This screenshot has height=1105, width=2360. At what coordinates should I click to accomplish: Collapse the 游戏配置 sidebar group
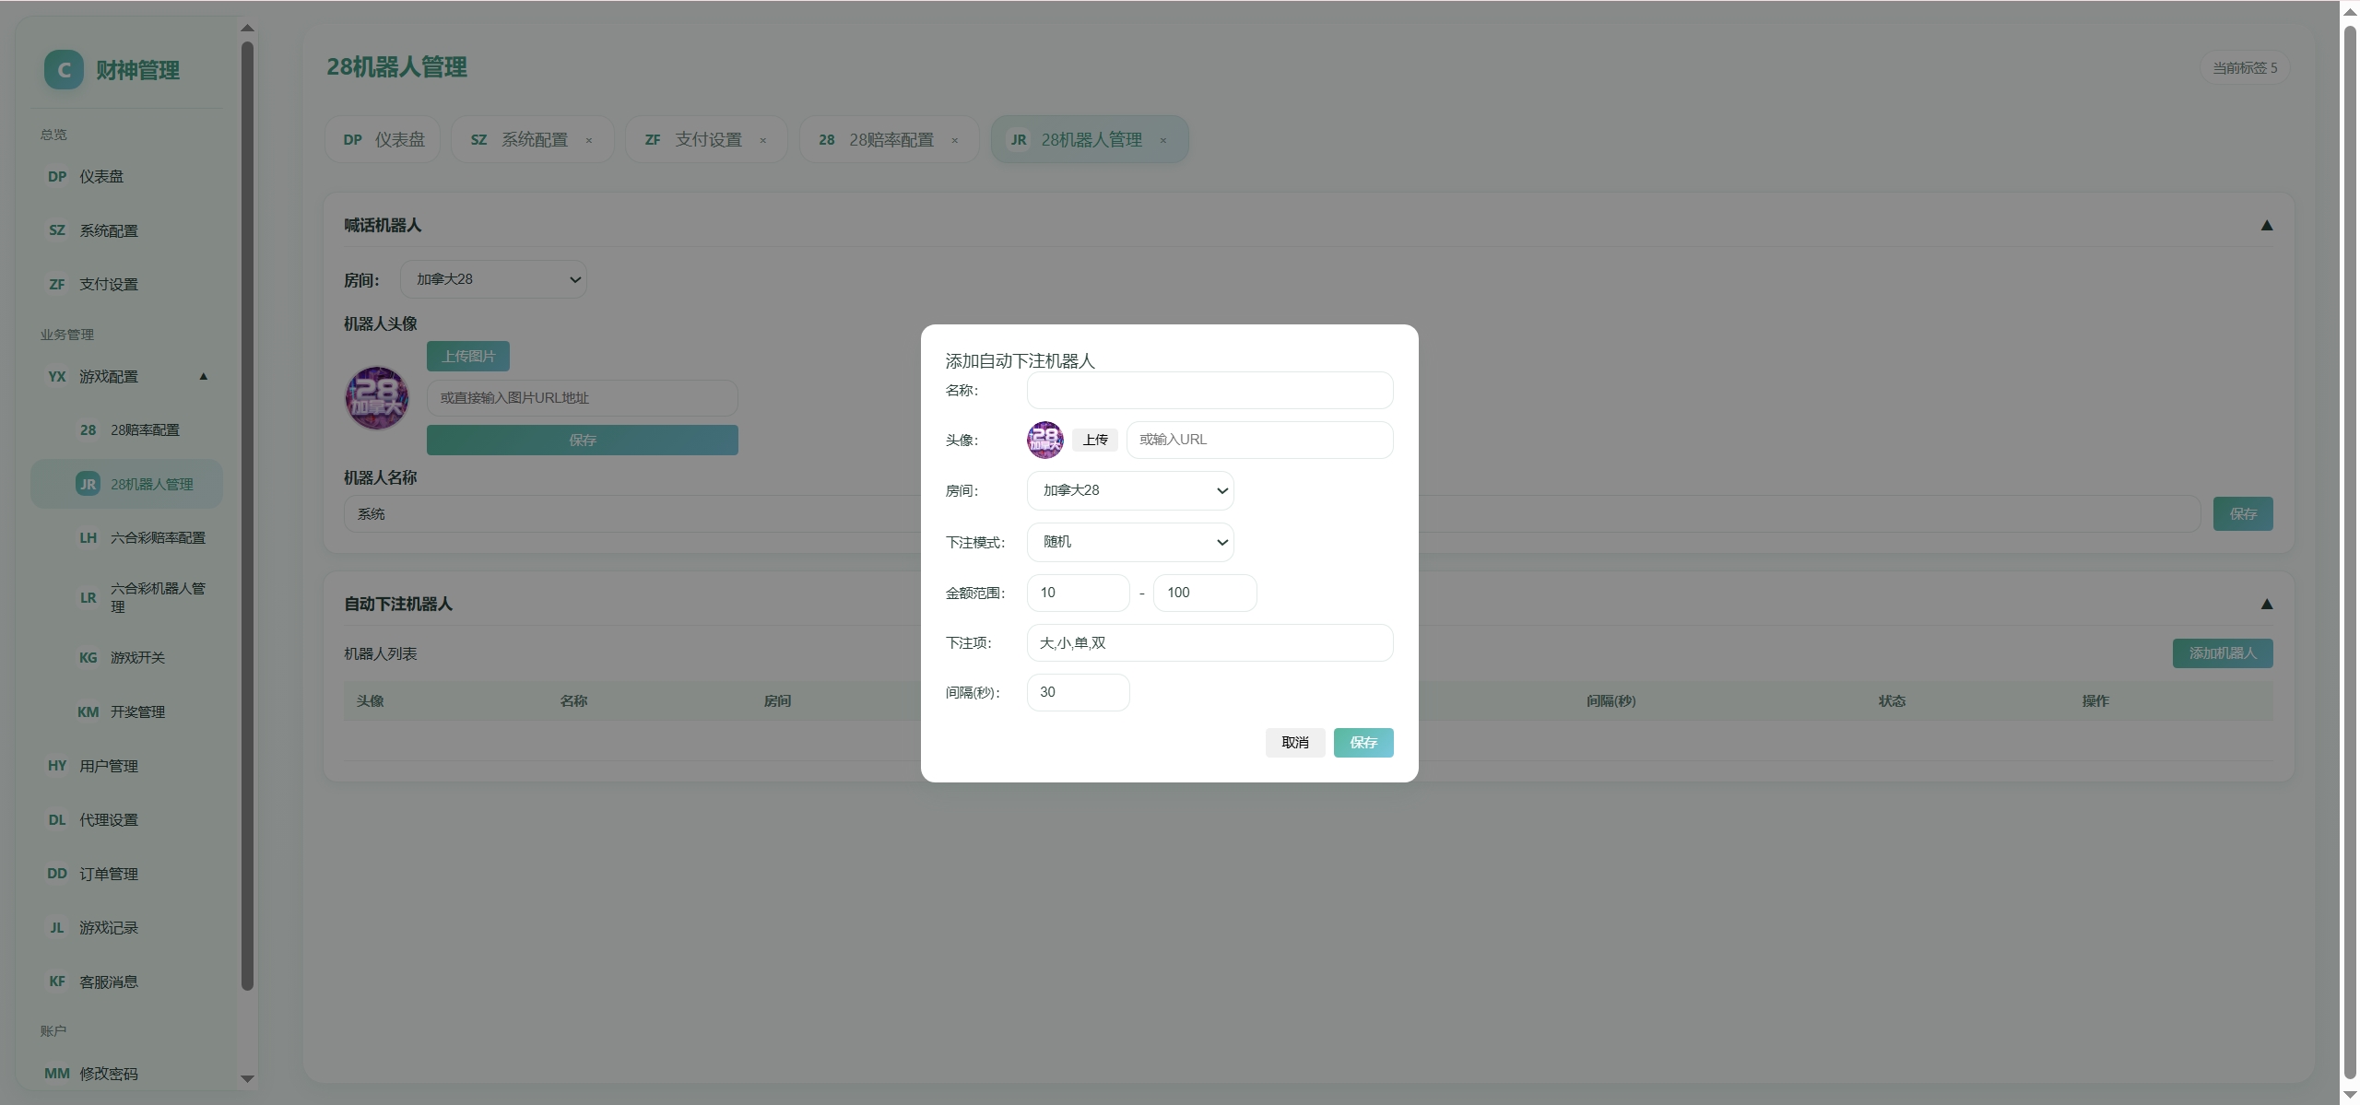pyautogui.click(x=204, y=376)
